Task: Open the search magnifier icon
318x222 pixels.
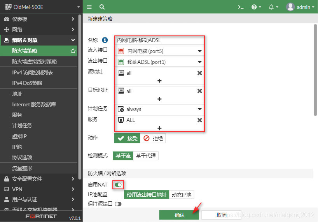Action: pos(102,7)
